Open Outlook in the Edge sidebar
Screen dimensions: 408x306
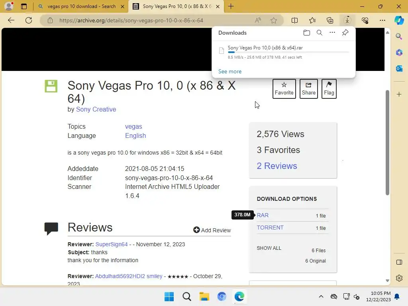(399, 69)
